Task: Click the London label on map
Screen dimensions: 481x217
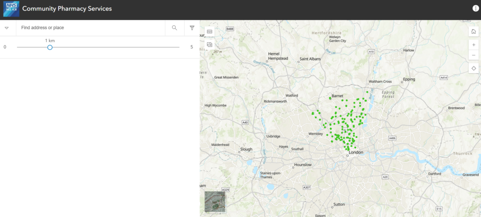Action: pos(356,152)
